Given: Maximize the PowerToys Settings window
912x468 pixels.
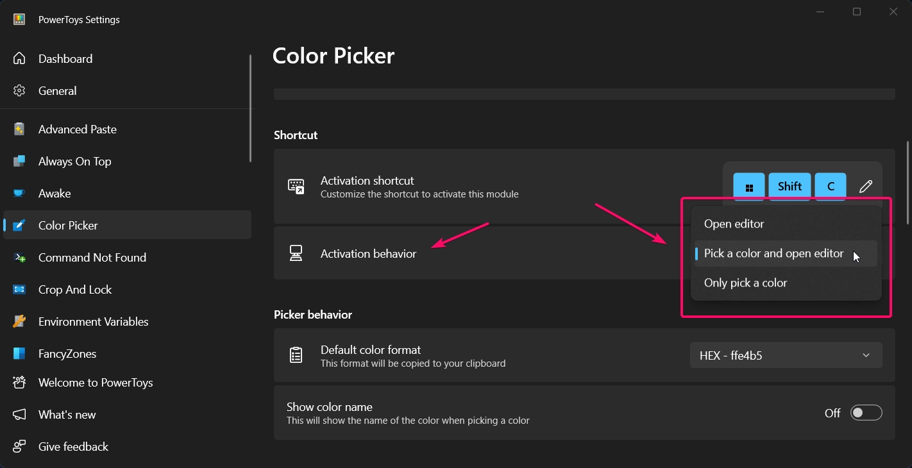Looking at the screenshot, I should click(x=857, y=12).
